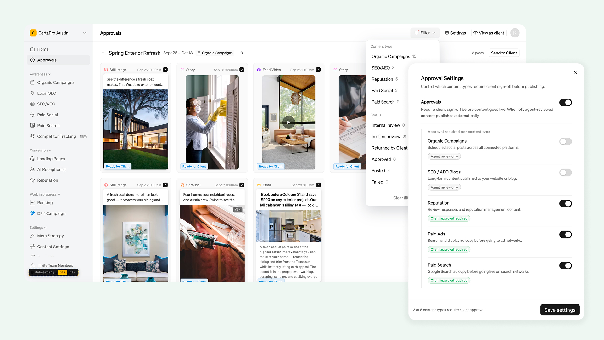Viewport: 604px width, 340px height.
Task: Filter by Posted status
Action: tap(381, 170)
